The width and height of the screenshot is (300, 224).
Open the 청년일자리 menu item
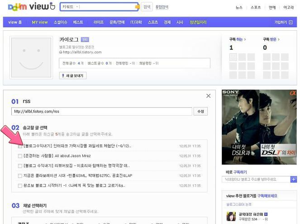pos(198,22)
